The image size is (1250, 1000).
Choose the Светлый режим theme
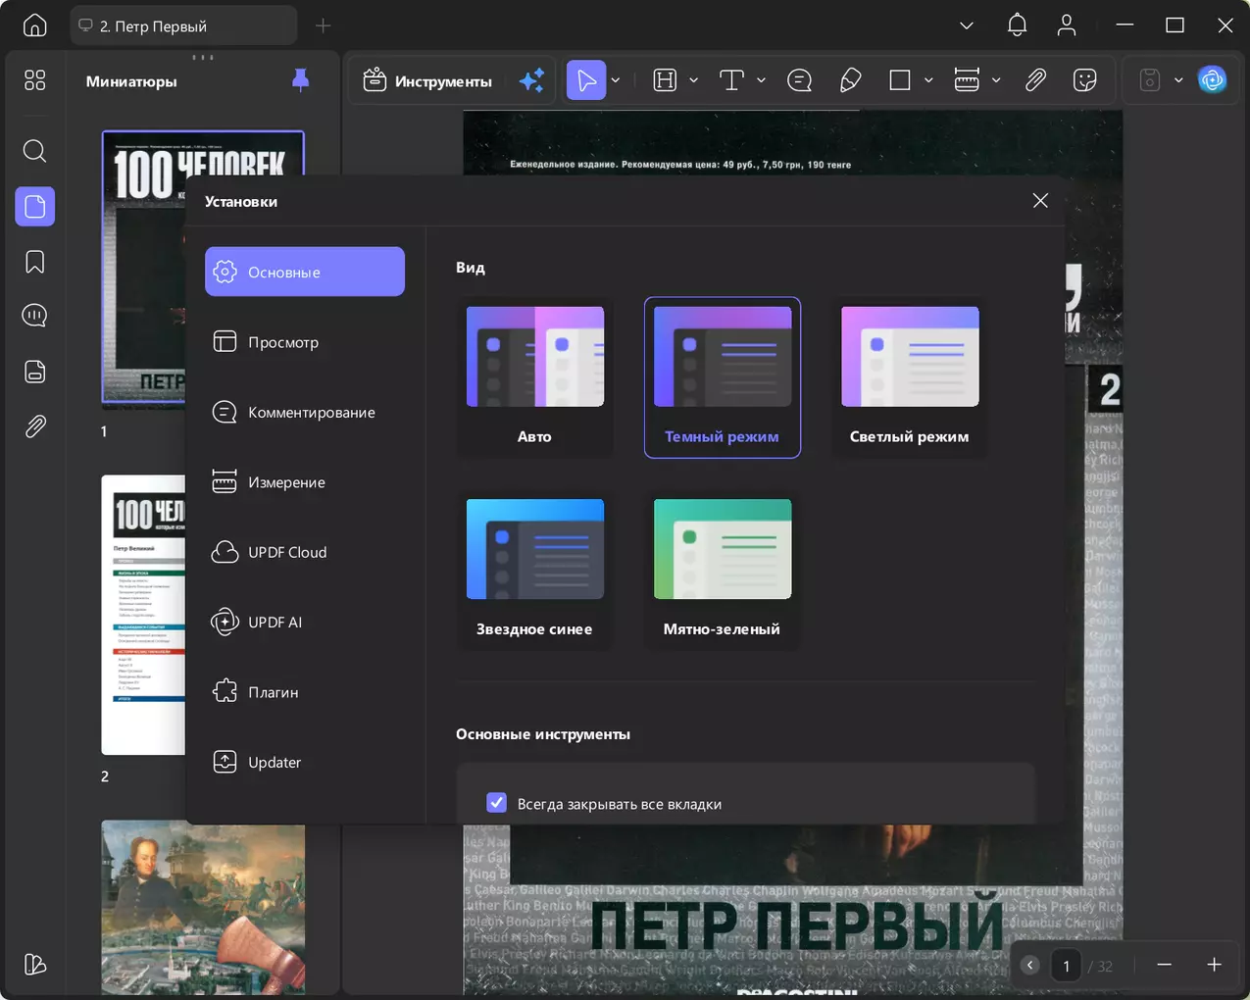(910, 377)
